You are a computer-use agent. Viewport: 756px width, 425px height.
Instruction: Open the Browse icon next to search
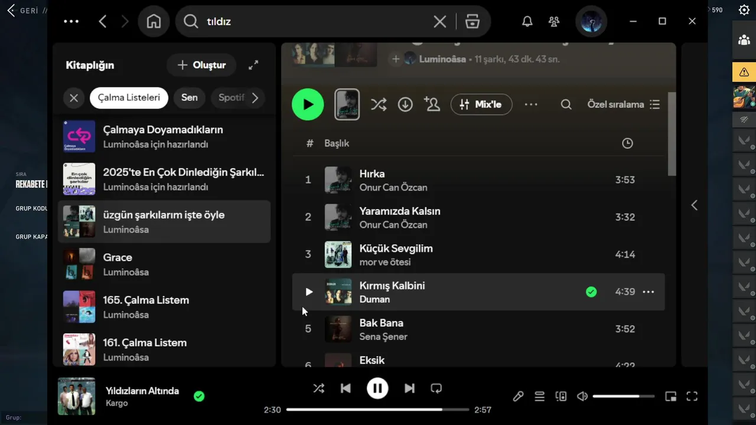tap(472, 21)
